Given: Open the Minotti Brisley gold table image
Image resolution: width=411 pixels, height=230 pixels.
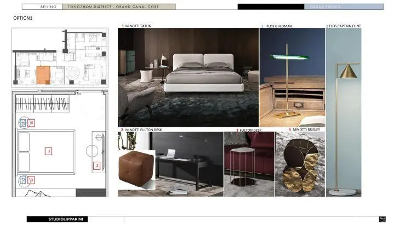Looking at the screenshot, I should (x=300, y=164).
